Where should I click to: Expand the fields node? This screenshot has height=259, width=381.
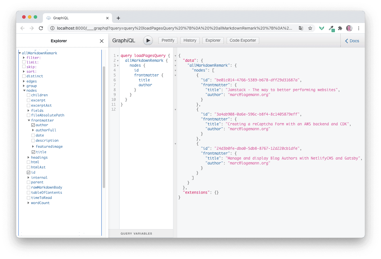coord(29,111)
